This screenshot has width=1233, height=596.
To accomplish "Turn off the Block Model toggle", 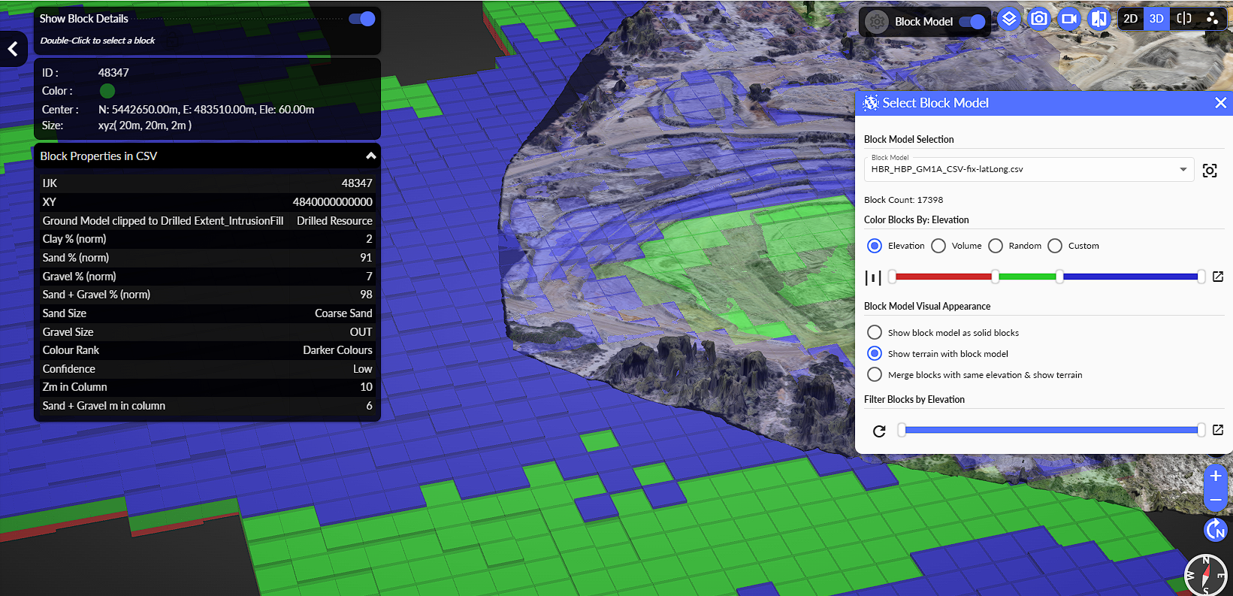I will 972,22.
